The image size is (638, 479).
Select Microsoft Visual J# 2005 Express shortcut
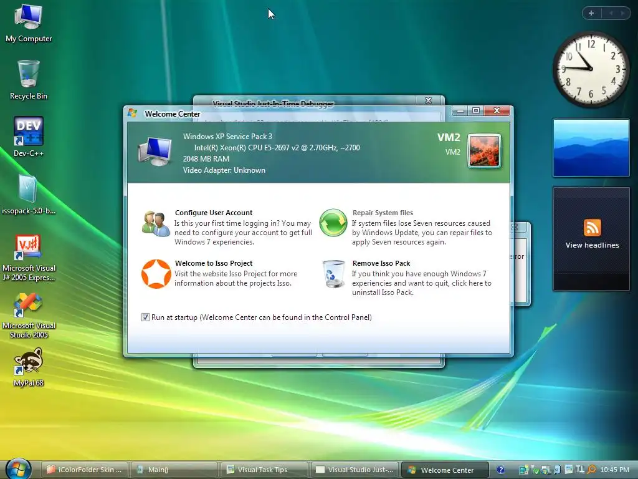click(x=29, y=258)
